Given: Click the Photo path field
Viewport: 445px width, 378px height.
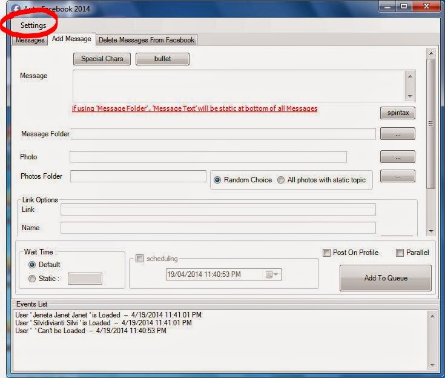Looking at the screenshot, I should (x=208, y=157).
